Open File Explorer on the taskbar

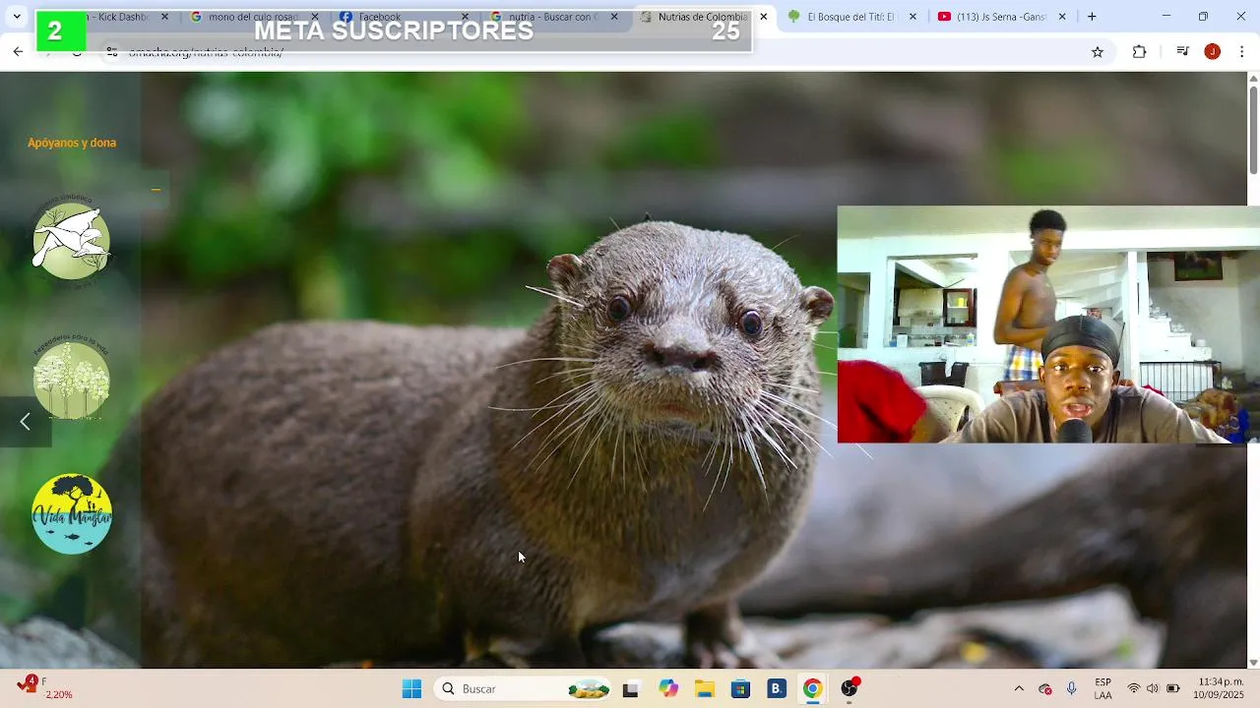705,689
